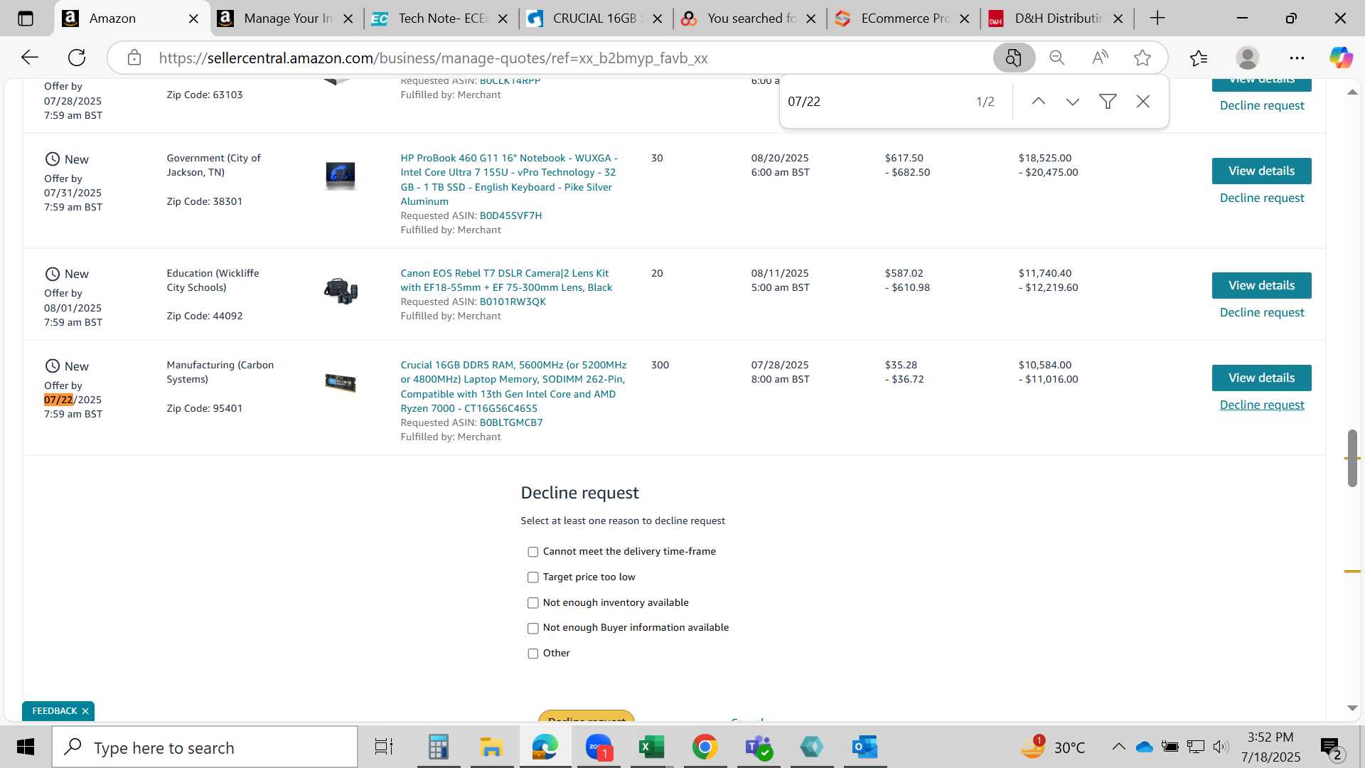
Task: Reload the Seller Central page
Action: pyautogui.click(x=77, y=58)
